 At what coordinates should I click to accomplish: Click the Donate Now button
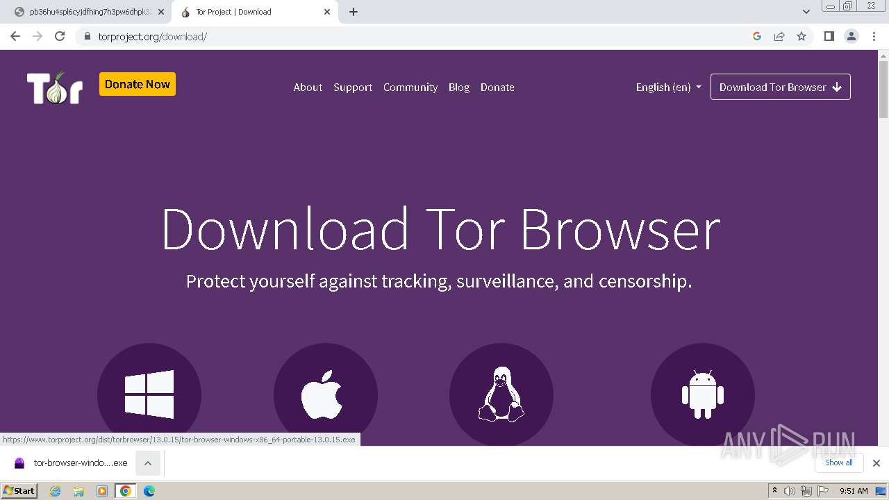[138, 84]
